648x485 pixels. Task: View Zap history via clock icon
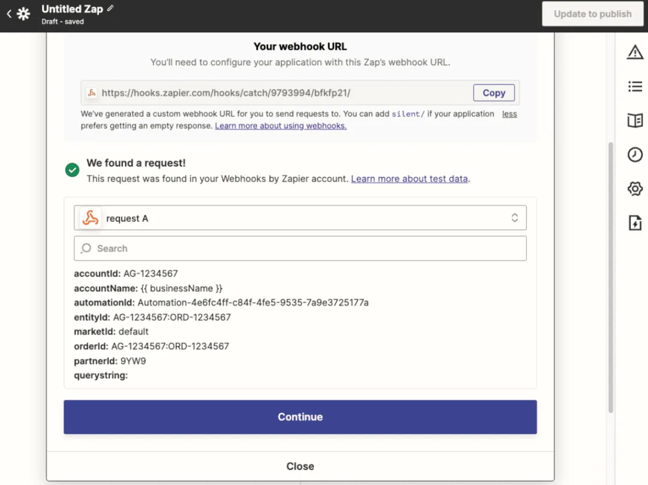pos(635,154)
